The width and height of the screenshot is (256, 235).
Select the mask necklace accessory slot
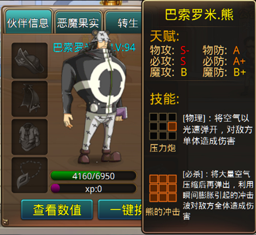pyautogui.click(x=30, y=175)
